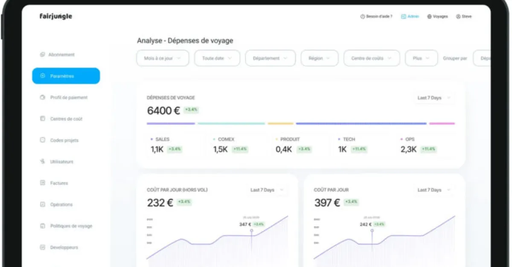Click the Centres de coût icon
The width and height of the screenshot is (512, 267).
pyautogui.click(x=42, y=119)
